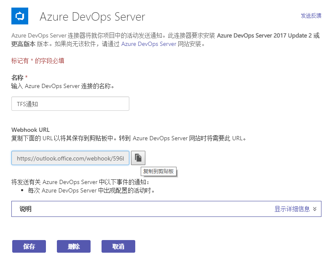This screenshot has width=332, height=259.
Task: Click the 取消 button
Action: click(118, 246)
